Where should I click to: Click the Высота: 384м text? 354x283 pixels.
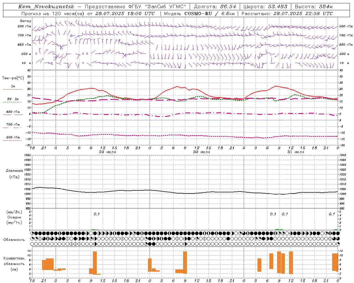click(x=314, y=7)
